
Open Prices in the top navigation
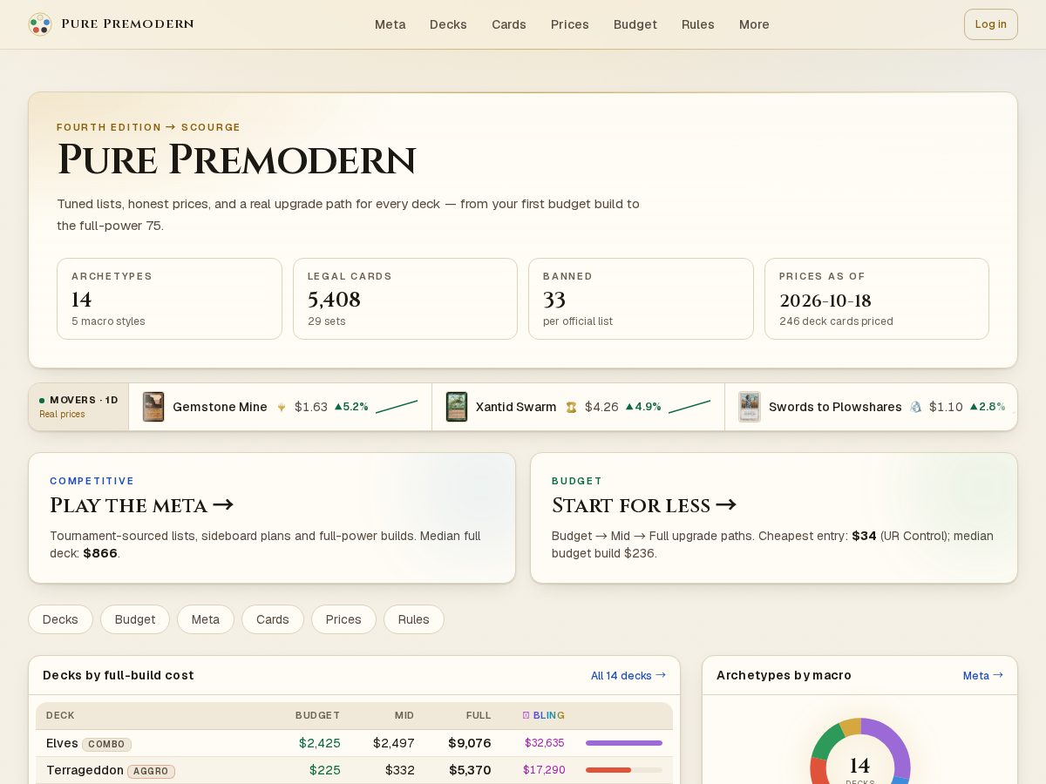click(570, 24)
